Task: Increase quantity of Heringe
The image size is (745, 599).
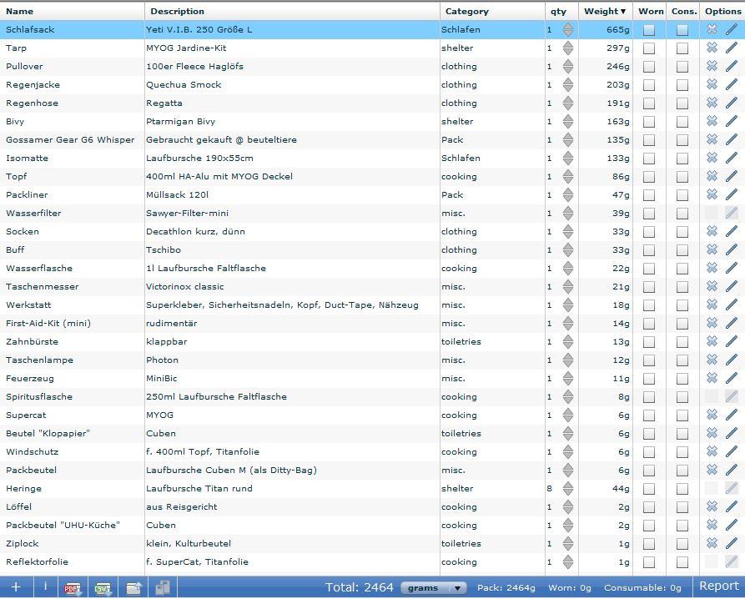Action: 568,485
